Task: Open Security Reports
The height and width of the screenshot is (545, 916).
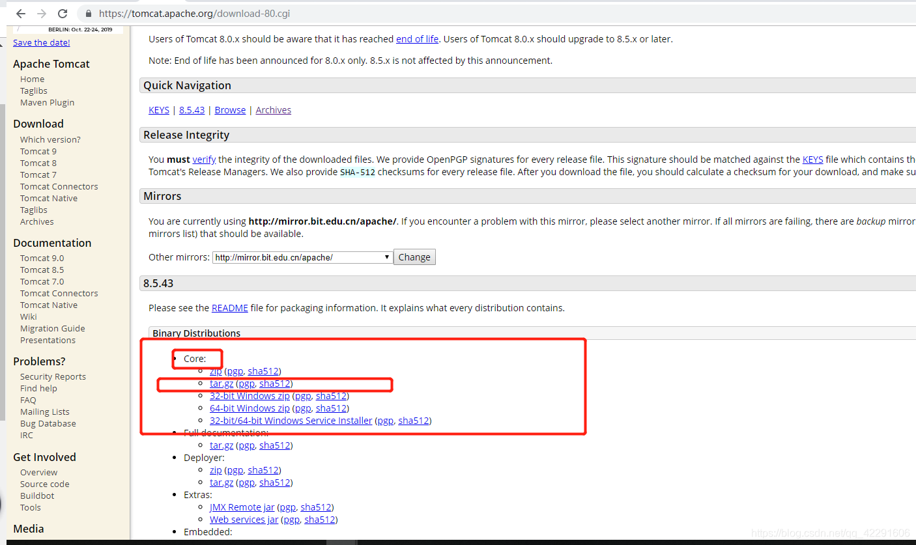Action: (x=53, y=376)
